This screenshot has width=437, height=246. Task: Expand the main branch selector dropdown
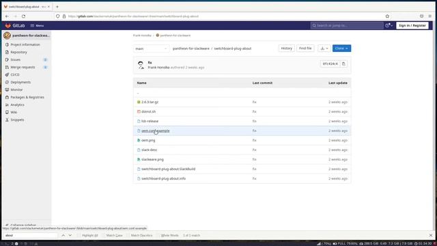pyautogui.click(x=151, y=49)
